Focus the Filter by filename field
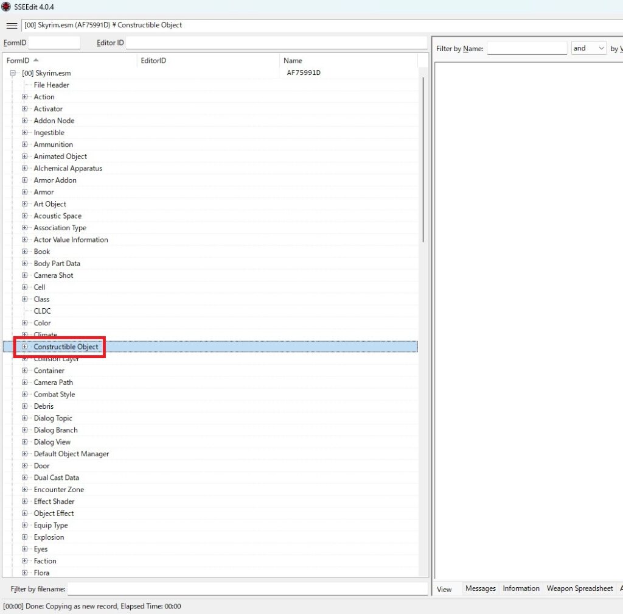This screenshot has height=614, width=623. [x=247, y=589]
